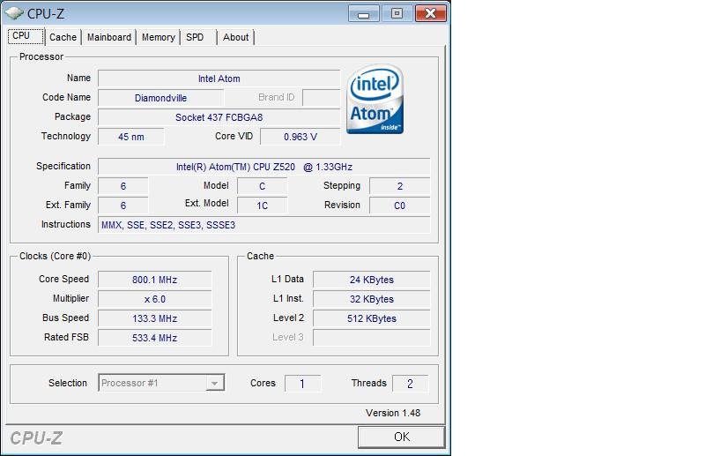Open the About tab
This screenshot has width=705, height=456.
(x=235, y=37)
